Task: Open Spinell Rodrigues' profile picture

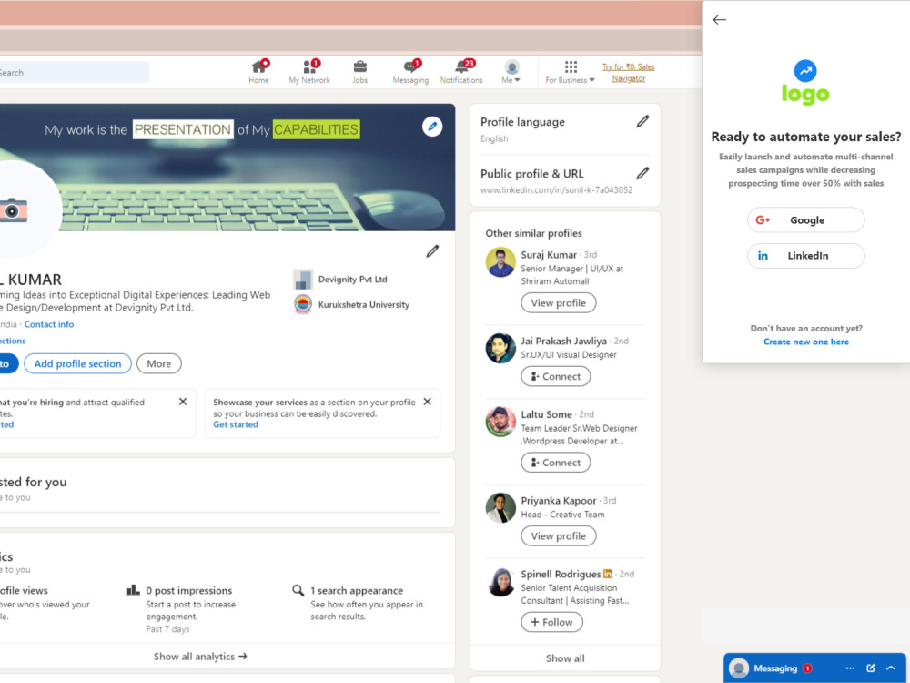Action: pos(500,581)
